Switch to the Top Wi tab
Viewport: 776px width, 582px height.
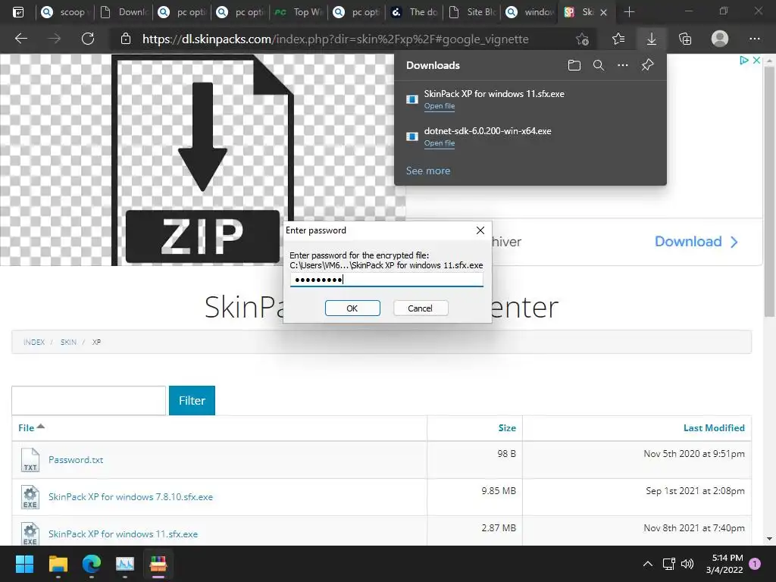299,12
